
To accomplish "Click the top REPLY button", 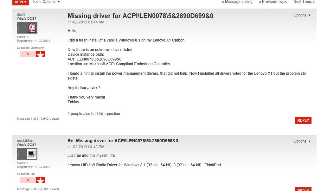I will pyautogui.click(x=21, y=2).
